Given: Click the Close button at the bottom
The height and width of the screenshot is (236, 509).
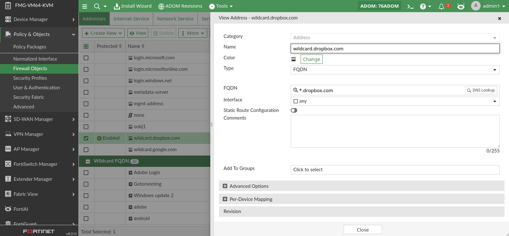Looking at the screenshot, I should click(x=363, y=230).
